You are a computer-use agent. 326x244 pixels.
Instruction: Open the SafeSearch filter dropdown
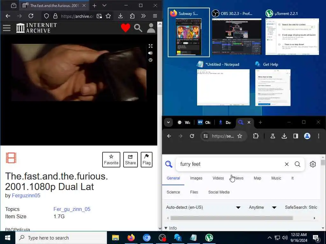[301, 207]
